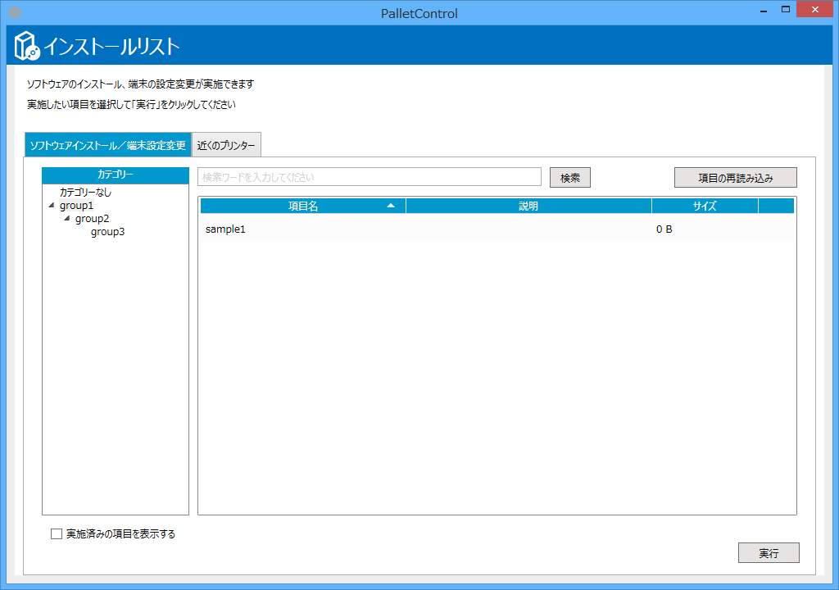The height and width of the screenshot is (590, 839).
Task: Select group2 in category tree
Action: (92, 219)
